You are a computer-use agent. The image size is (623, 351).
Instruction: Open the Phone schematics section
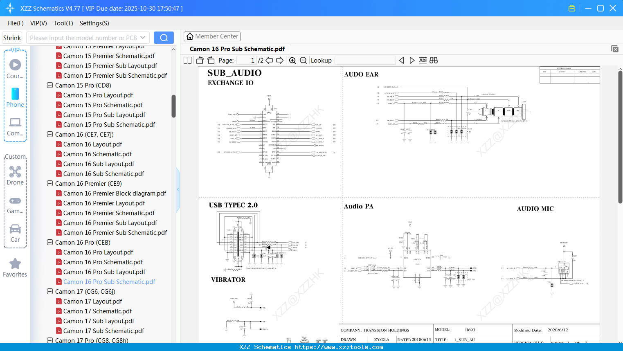(x=15, y=98)
